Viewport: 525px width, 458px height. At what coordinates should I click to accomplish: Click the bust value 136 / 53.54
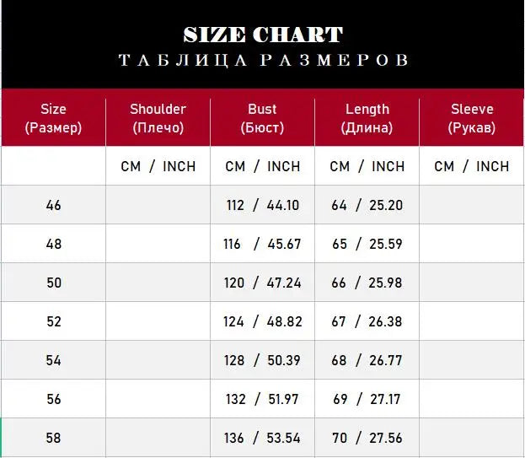[x=262, y=438]
